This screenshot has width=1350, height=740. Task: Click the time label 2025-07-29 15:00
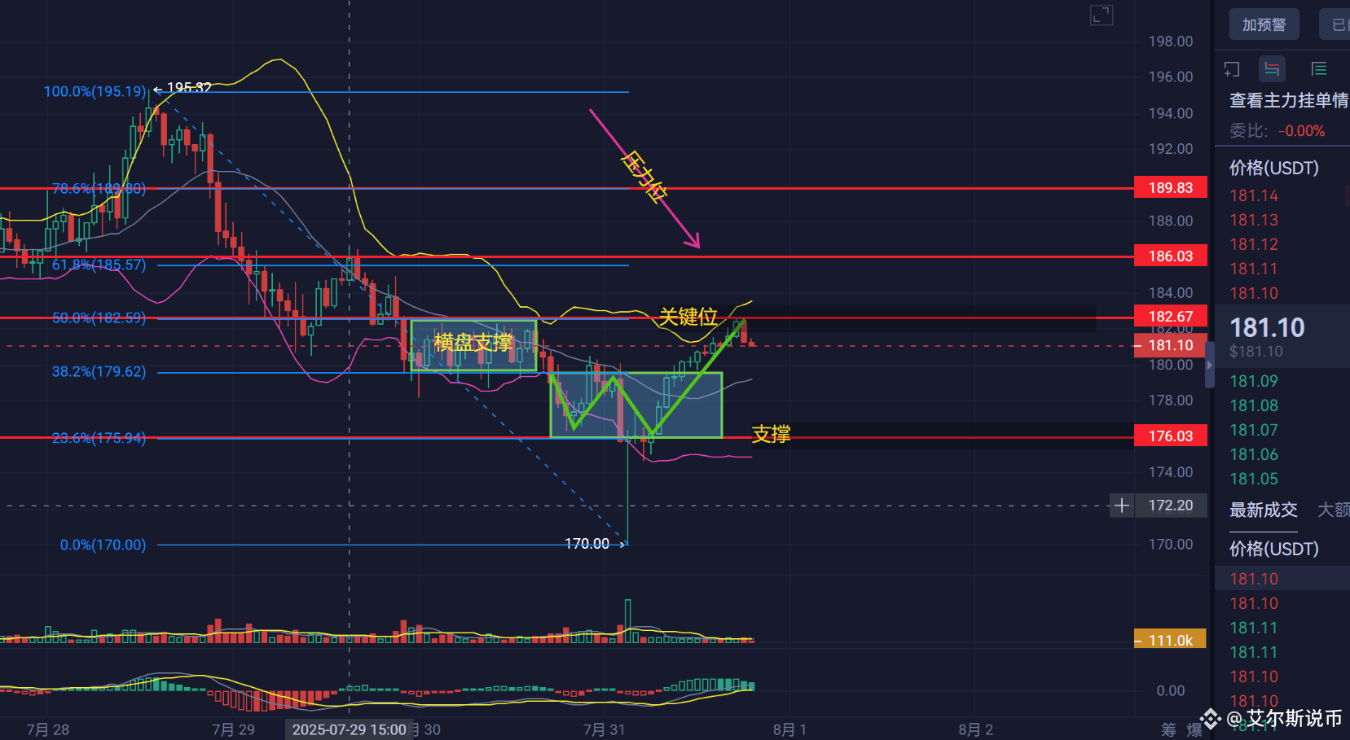(x=350, y=729)
